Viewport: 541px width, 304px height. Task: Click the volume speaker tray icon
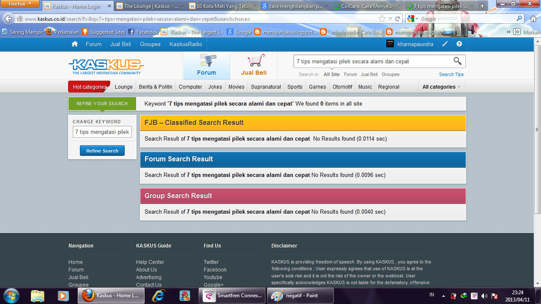[x=484, y=296]
